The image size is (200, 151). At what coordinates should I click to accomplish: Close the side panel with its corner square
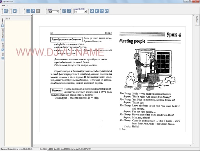coord(31,15)
